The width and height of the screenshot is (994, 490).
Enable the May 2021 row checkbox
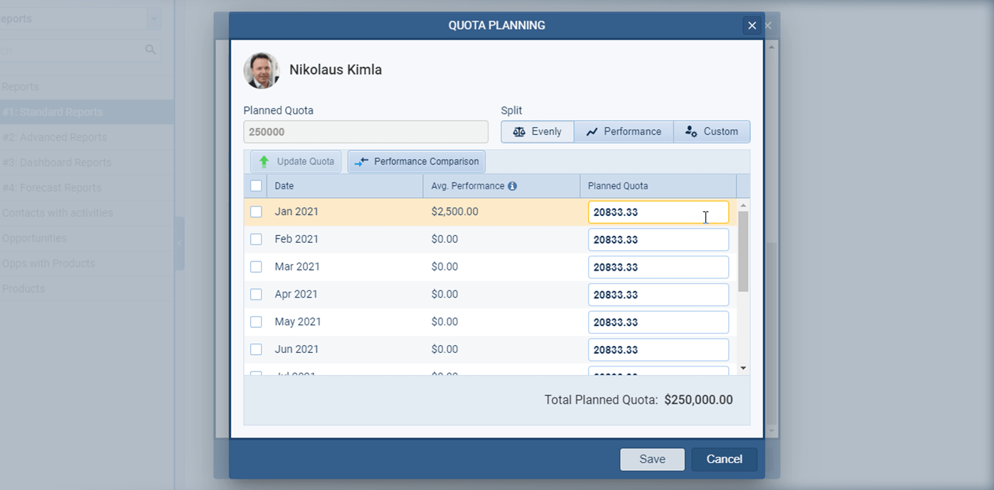point(256,322)
